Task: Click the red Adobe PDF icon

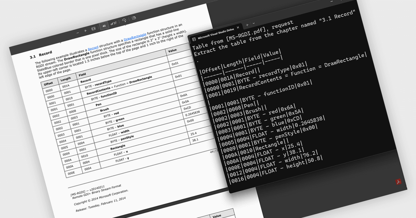Action: coord(399,182)
